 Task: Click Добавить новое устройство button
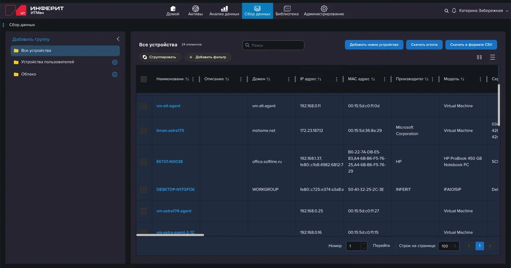(374, 45)
